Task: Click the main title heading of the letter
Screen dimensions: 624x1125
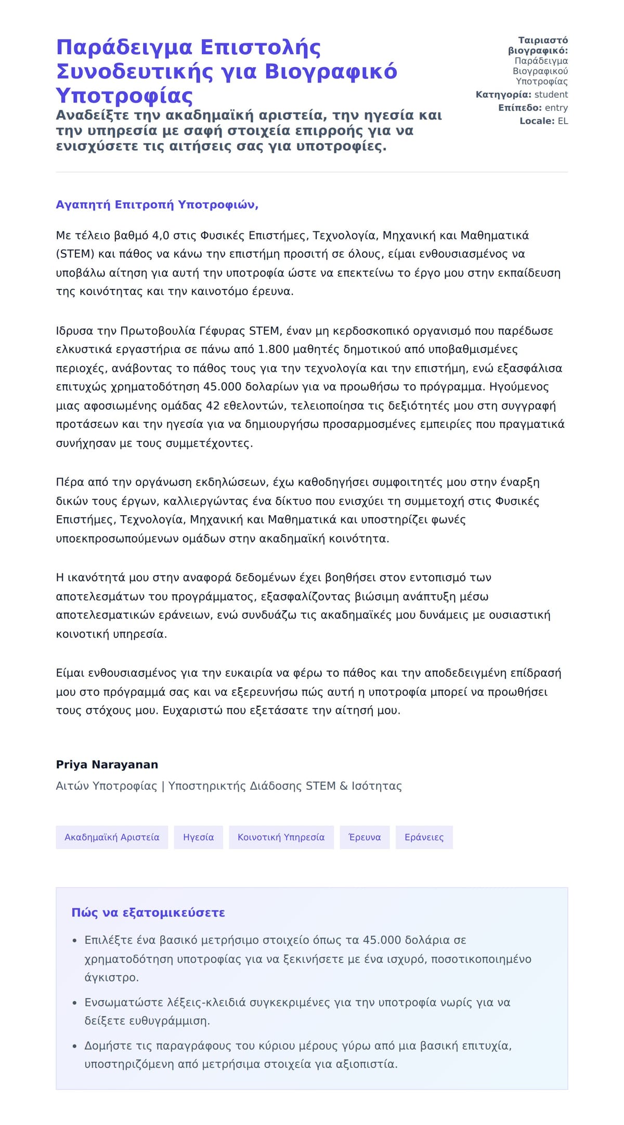Action: [226, 71]
